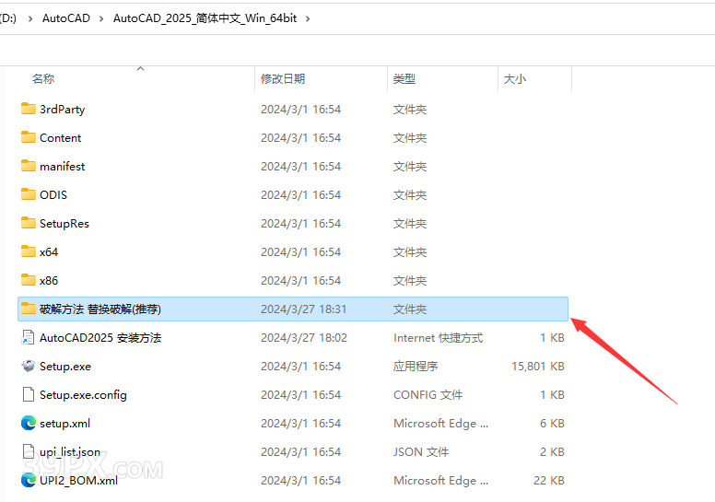Select the 破解方法 替换破解(推荐) name text
Image resolution: width=715 pixels, height=502 pixels.
point(100,309)
